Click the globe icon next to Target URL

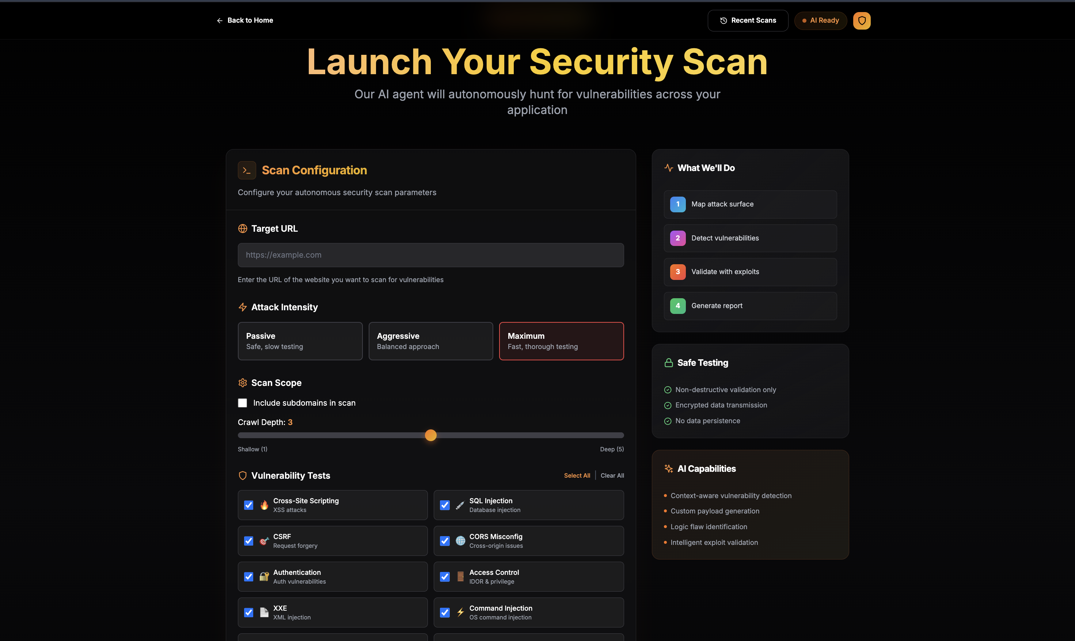click(243, 228)
